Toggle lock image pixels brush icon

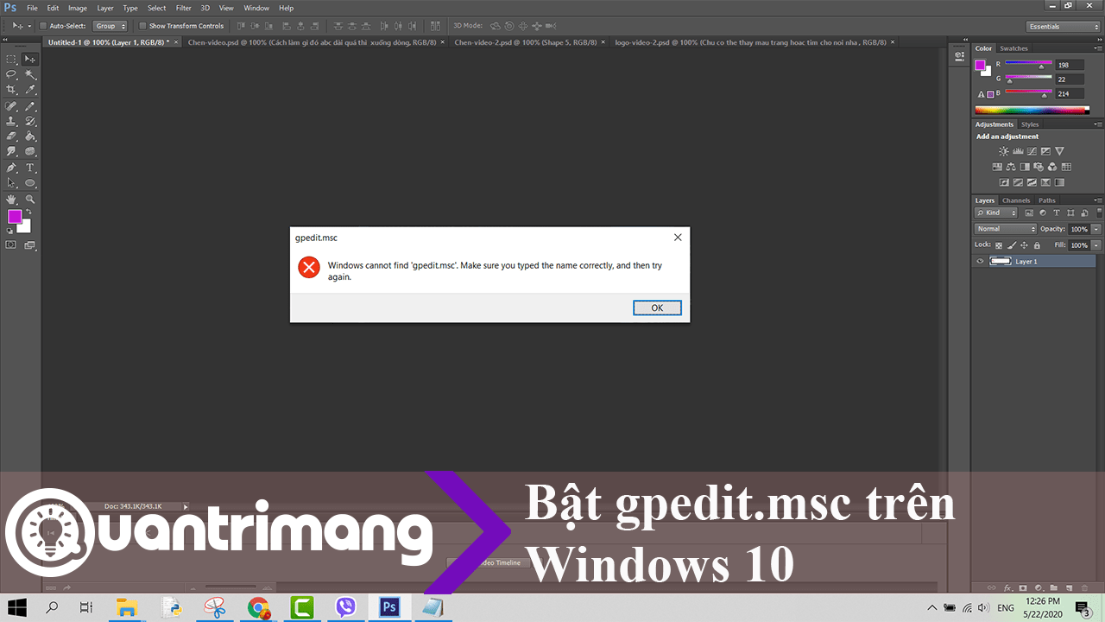1013,245
